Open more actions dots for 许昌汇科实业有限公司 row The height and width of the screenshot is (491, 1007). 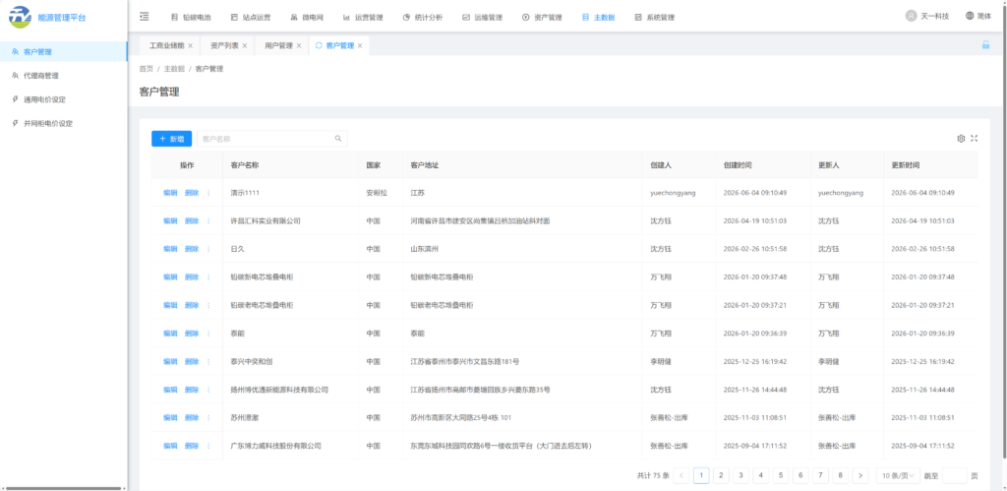(x=208, y=221)
